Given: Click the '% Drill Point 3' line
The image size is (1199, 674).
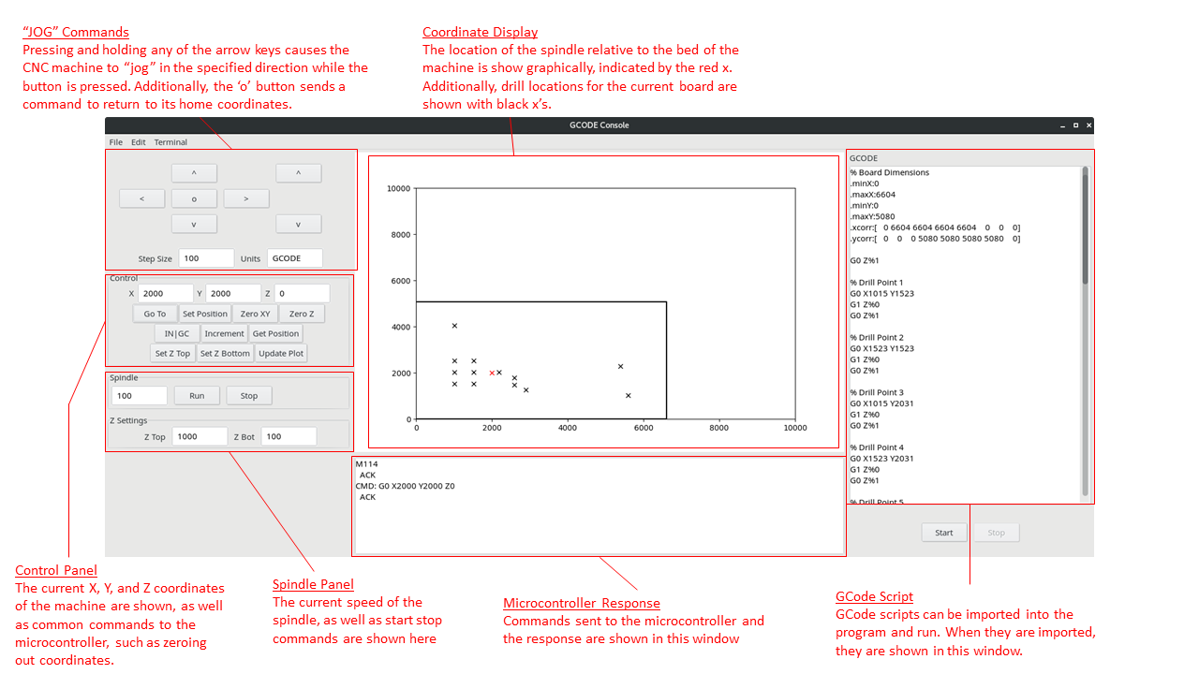Looking at the screenshot, I should point(877,393).
